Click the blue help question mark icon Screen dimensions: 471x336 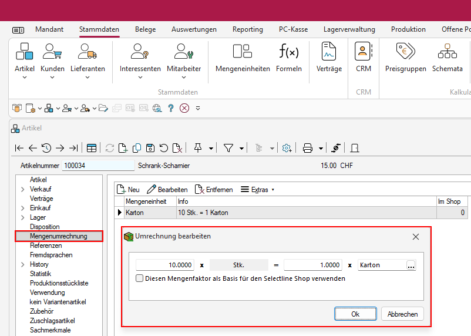point(171,108)
